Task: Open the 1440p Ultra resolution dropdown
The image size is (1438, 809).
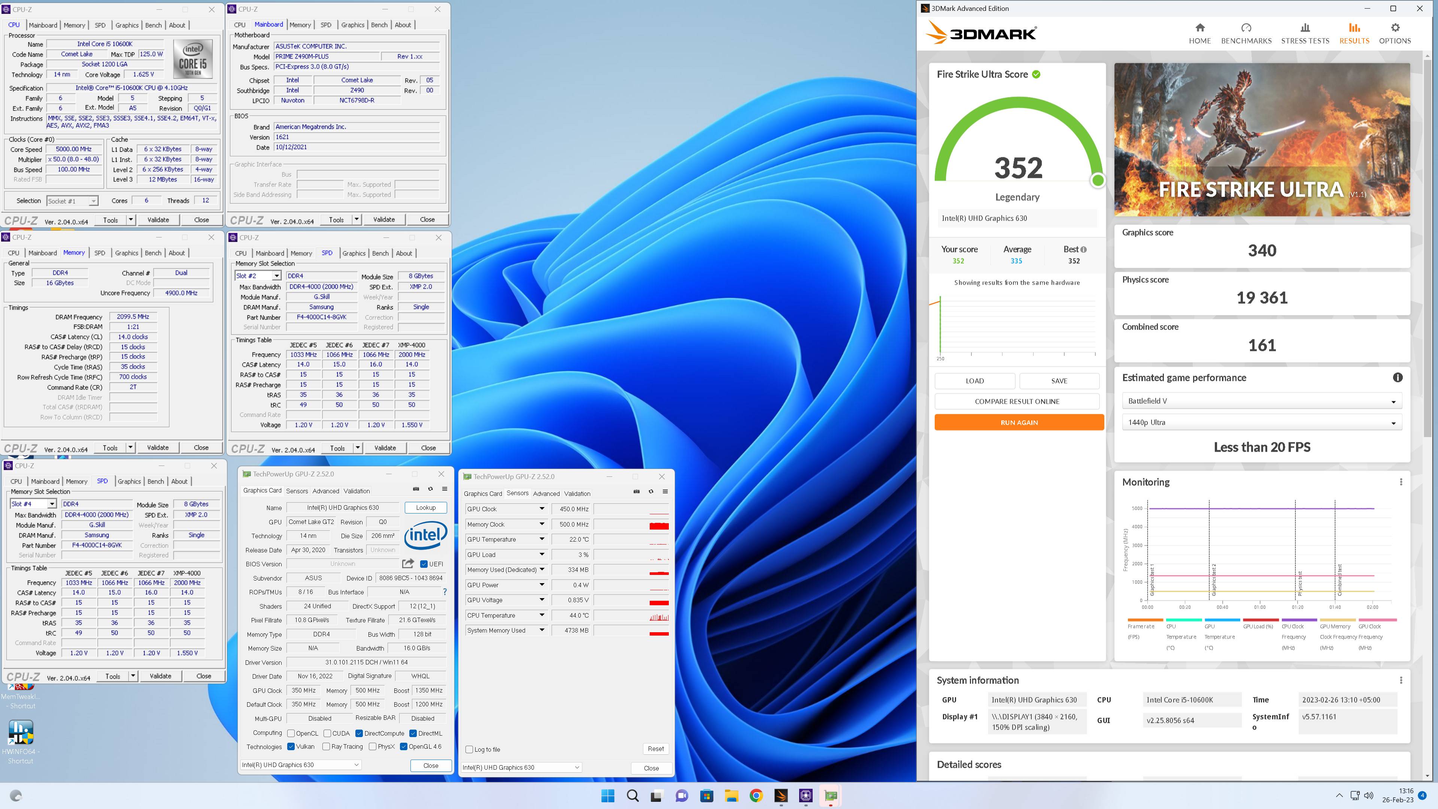Action: [x=1262, y=422]
